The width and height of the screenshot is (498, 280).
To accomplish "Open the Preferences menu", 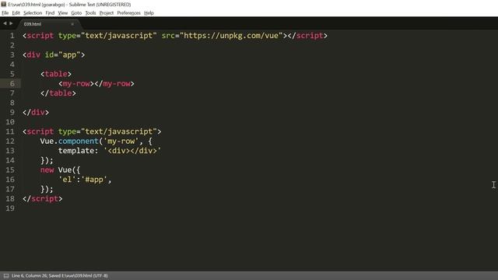I will [128, 13].
